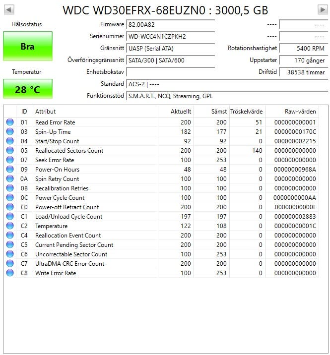Click the blue orb next to Reallocated Sectors Count
The width and height of the screenshot is (330, 355).
(x=10, y=151)
